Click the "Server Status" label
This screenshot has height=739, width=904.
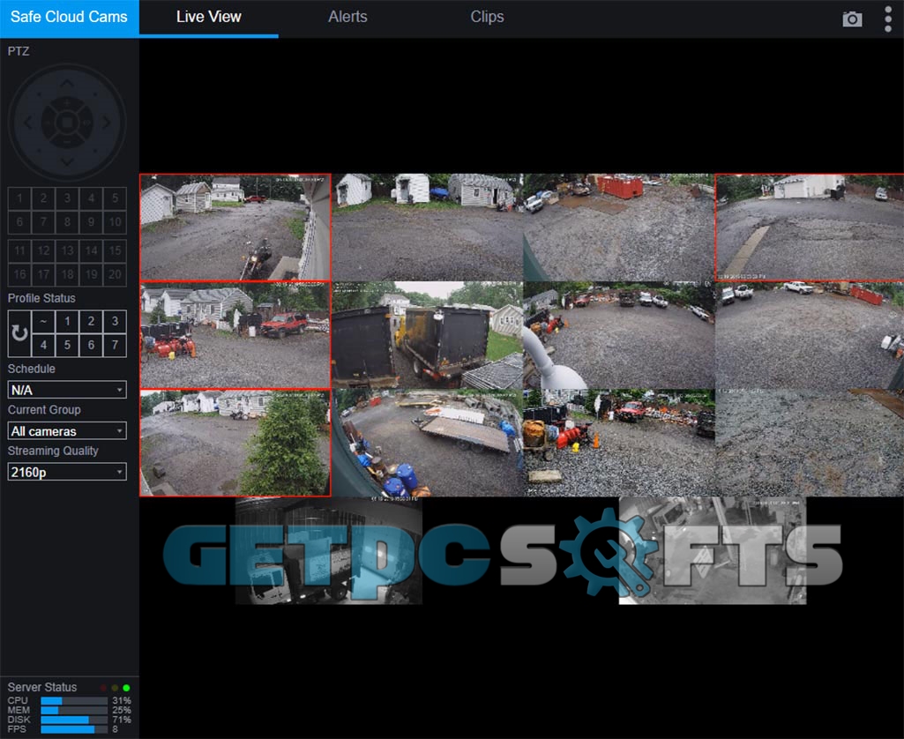pyautogui.click(x=42, y=687)
